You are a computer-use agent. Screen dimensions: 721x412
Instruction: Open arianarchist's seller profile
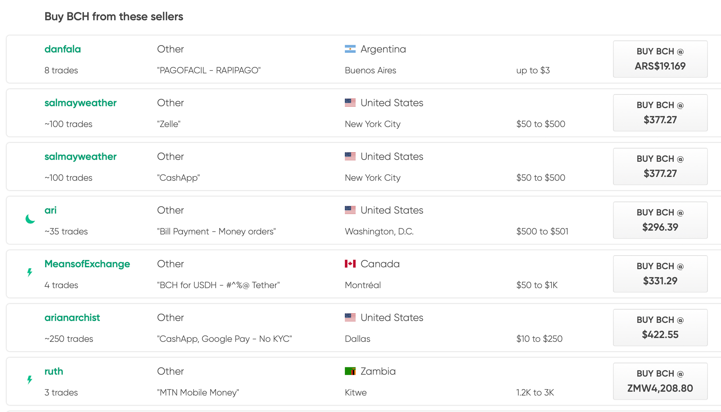pos(72,317)
